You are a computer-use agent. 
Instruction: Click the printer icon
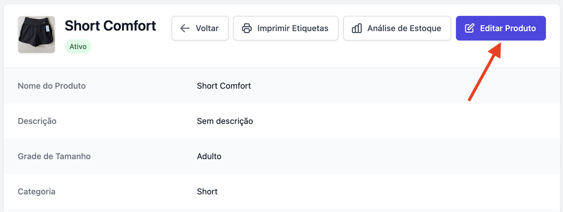tap(246, 28)
